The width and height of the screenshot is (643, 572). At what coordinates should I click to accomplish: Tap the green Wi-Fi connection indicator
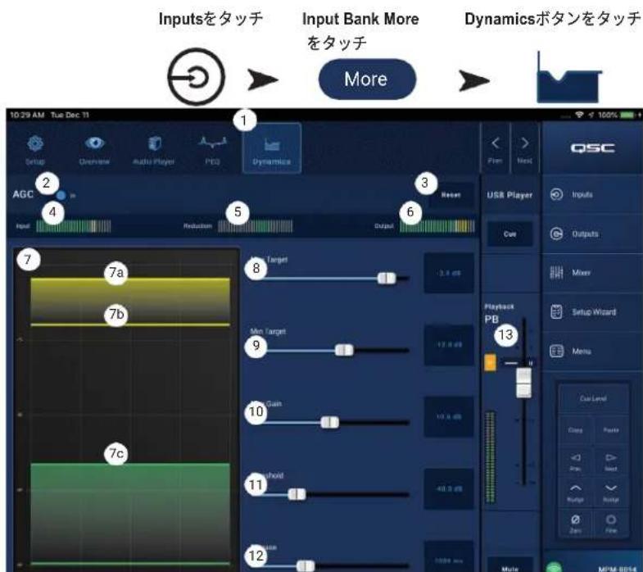[x=554, y=567]
